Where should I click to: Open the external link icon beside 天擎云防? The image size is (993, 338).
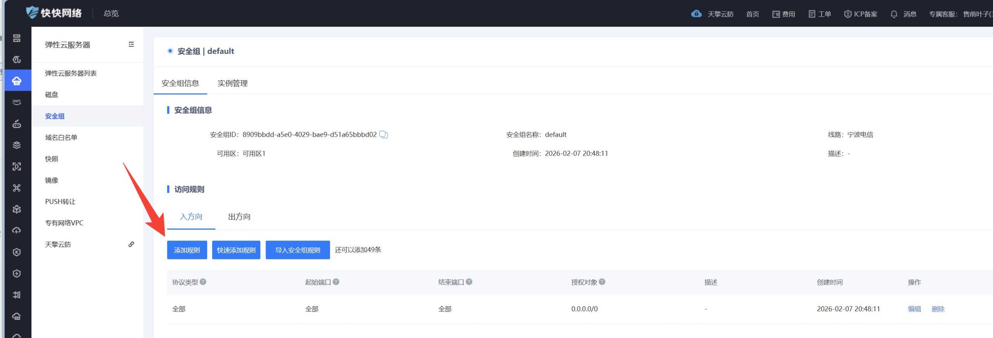pyautogui.click(x=131, y=244)
